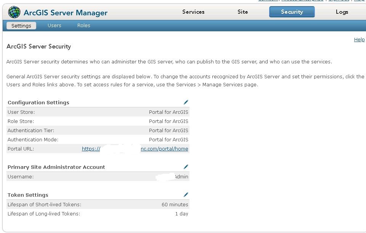Screen dimensions: 366x233
Task: Edit Configuration Settings with the pencil icon
Action: tap(186, 102)
